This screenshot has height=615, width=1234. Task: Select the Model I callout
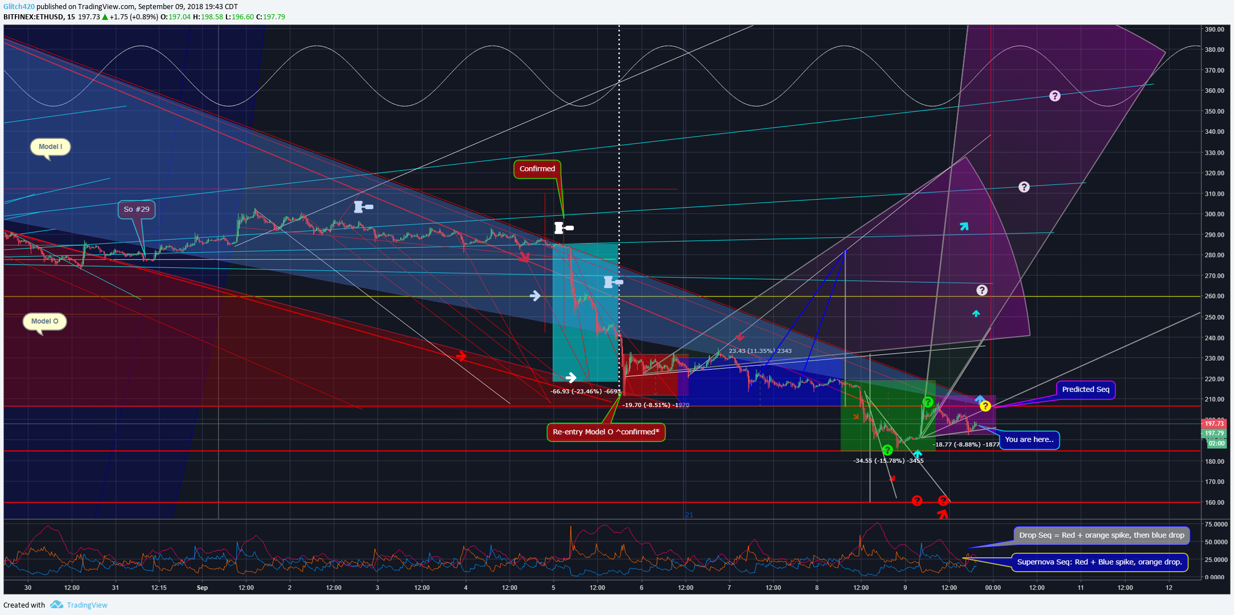50,147
